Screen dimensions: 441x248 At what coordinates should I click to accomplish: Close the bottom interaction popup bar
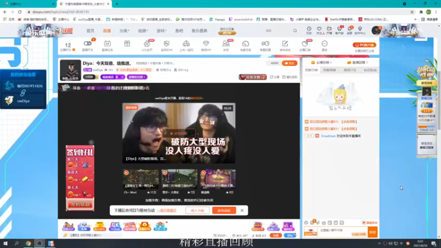pyautogui.click(x=242, y=211)
